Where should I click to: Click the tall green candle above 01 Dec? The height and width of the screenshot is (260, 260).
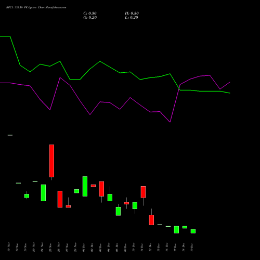tap(85, 186)
